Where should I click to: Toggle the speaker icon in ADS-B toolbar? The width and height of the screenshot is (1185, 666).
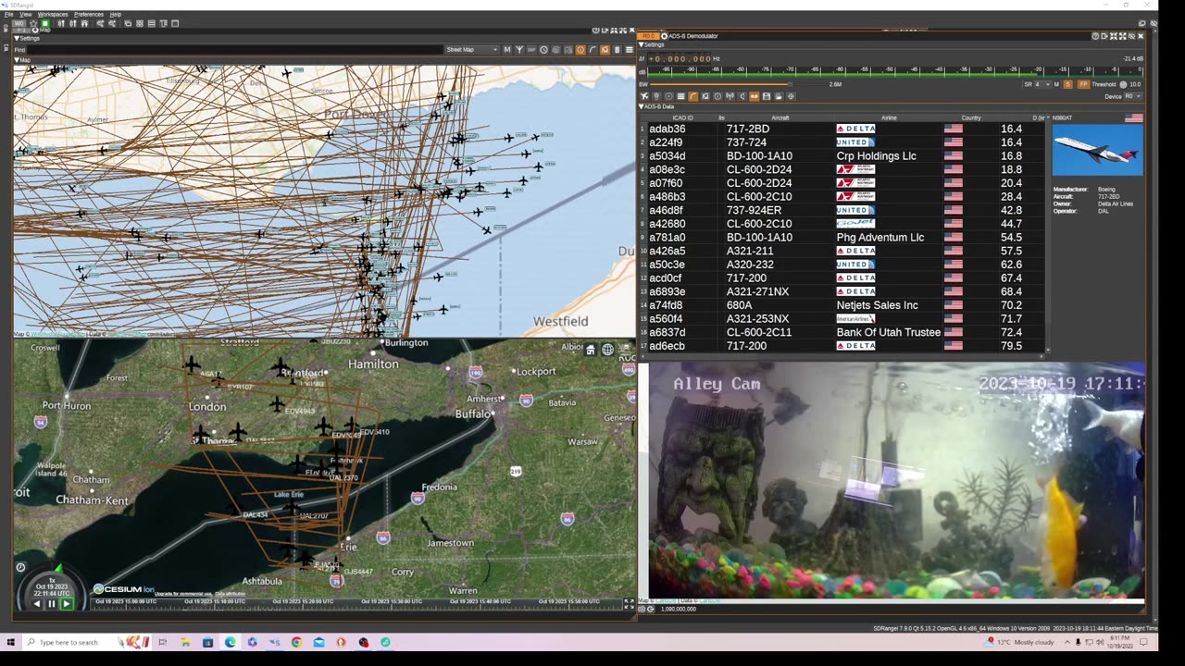pyautogui.click(x=742, y=96)
